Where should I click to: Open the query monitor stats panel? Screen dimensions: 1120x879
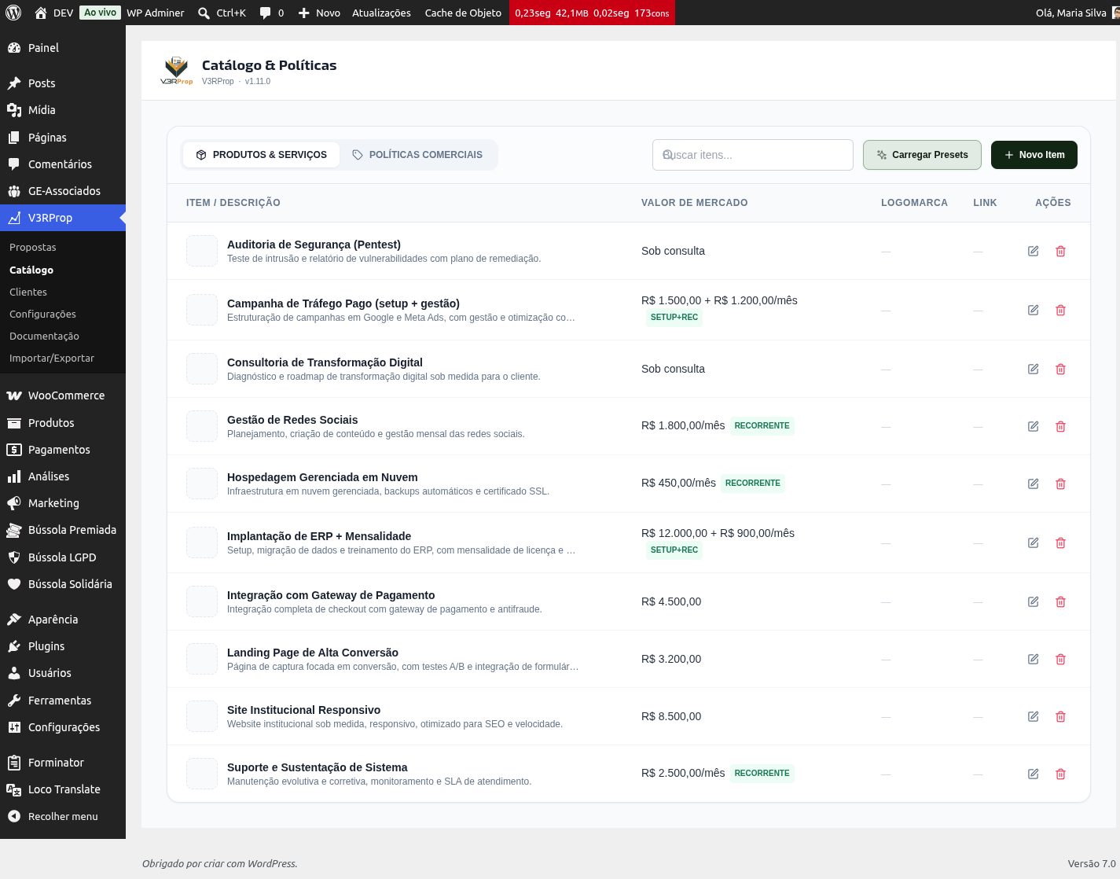(592, 13)
